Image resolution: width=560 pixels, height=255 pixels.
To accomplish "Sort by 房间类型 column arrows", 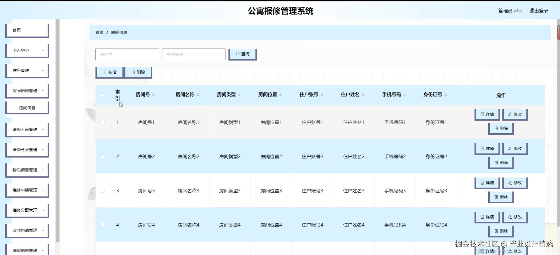I will coord(239,95).
